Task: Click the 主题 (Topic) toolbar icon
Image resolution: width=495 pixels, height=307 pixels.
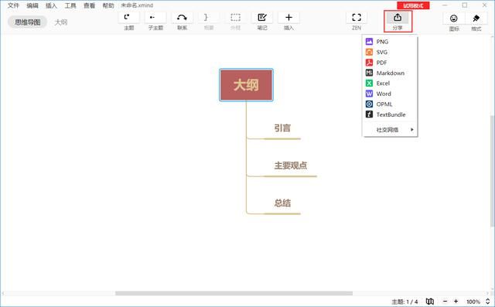Action: pyautogui.click(x=129, y=18)
